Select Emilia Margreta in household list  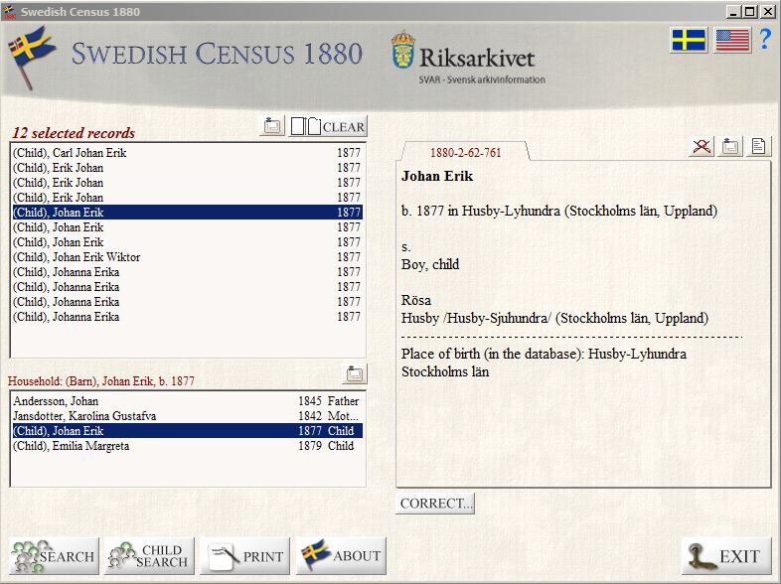point(187,446)
